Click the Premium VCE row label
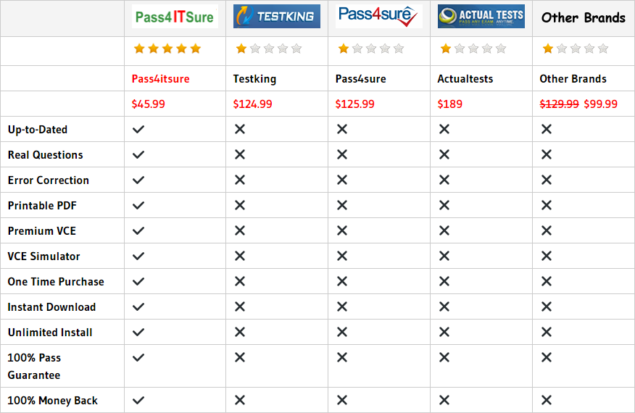Screen dimensions: 635x413 point(41,231)
